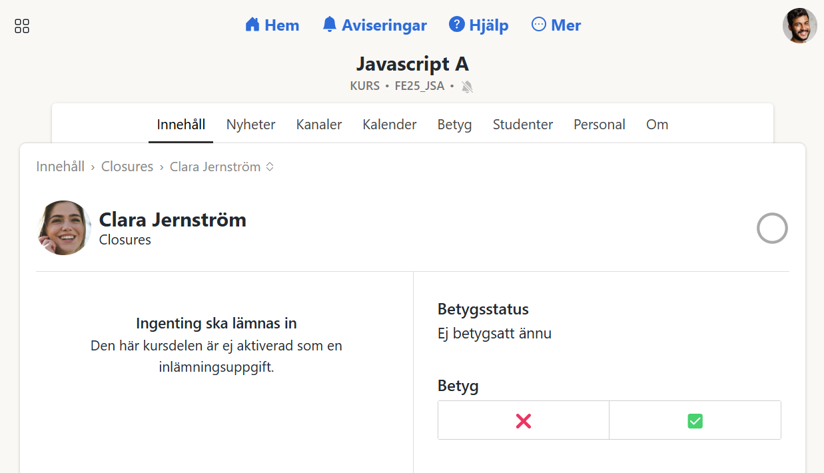Screen dimensions: 824x473
Task: Open Aviseringar bell notifications
Action: pyautogui.click(x=374, y=25)
